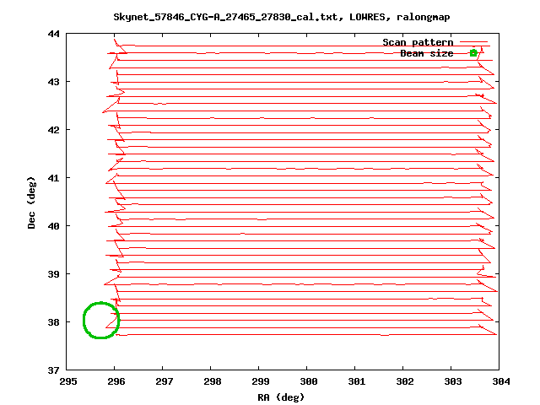Select the 'Scan pattern' legend label
Viewport: 540px width, 405px height.
418,42
